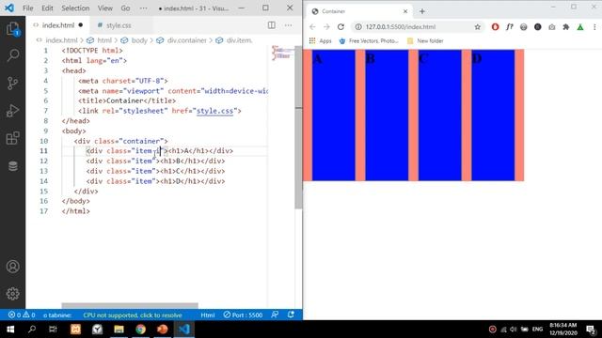Click the errors and warnings status indicator
The height and width of the screenshot is (338, 602).
[22, 315]
